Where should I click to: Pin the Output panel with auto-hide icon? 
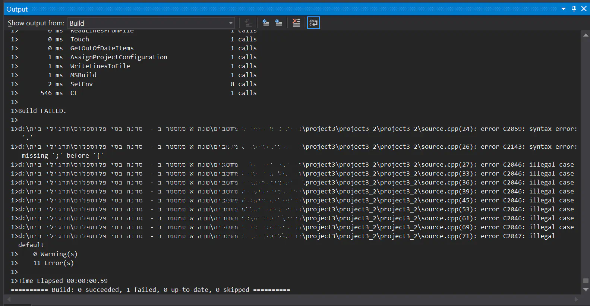tap(574, 9)
